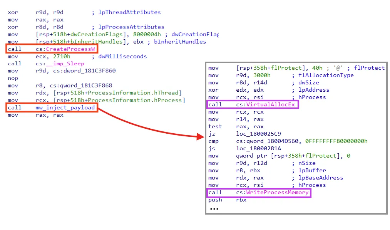Click the flAllocationType comment
The image size is (390, 230).
coord(326,76)
